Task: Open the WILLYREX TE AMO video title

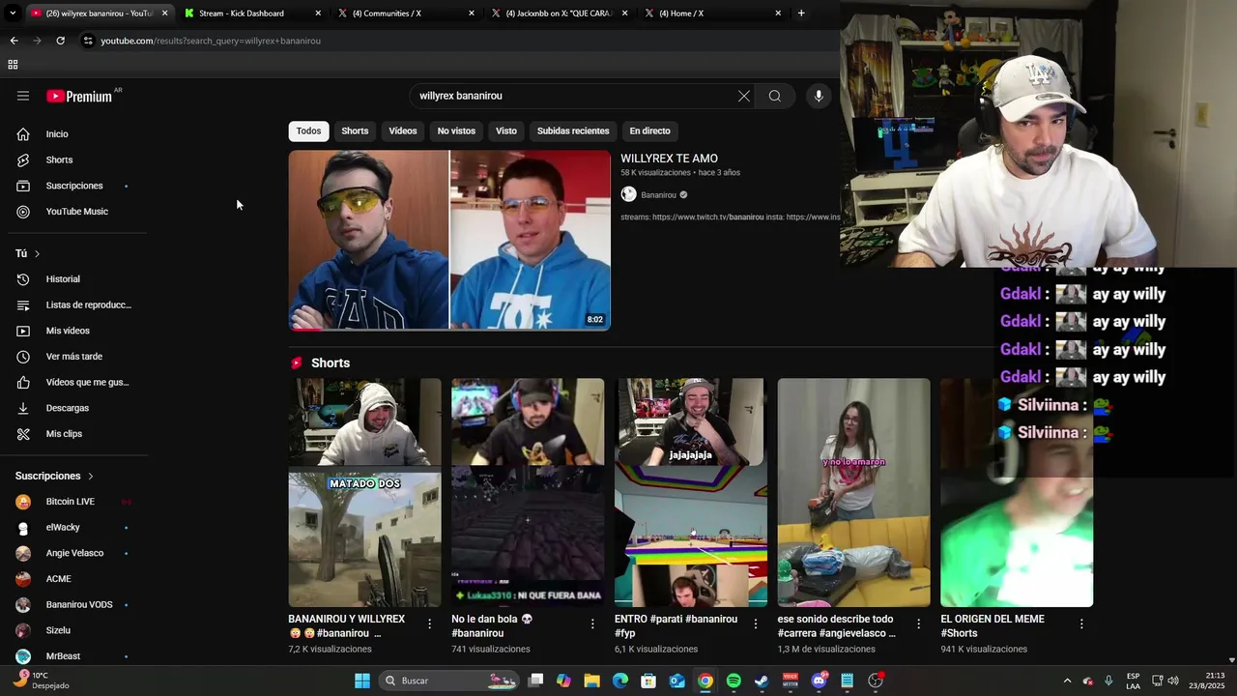Action: pos(669,159)
